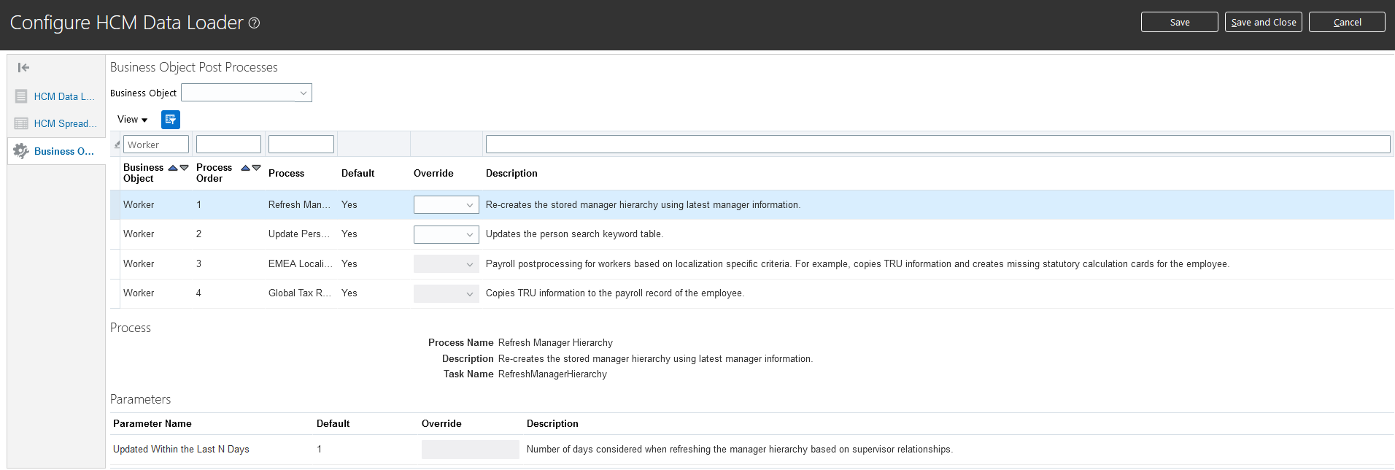Click 'Copies TRU information to the payroll record' description

coord(615,293)
